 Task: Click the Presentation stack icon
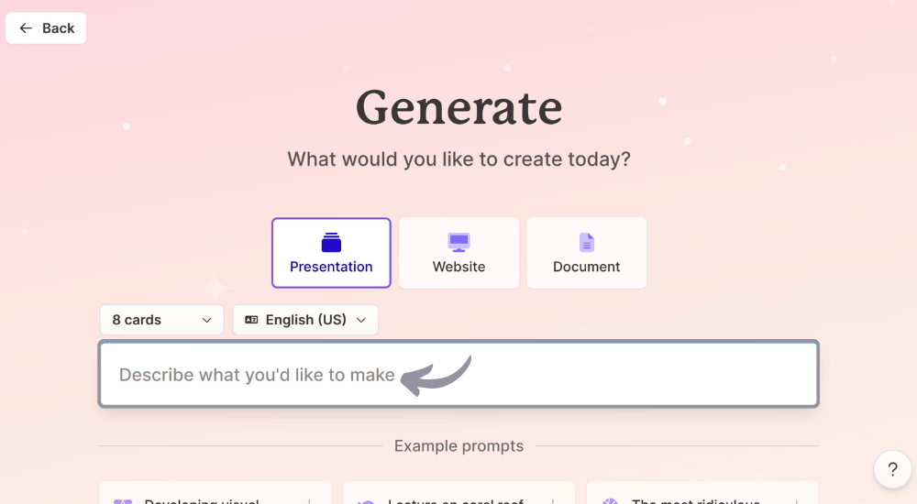coord(331,243)
